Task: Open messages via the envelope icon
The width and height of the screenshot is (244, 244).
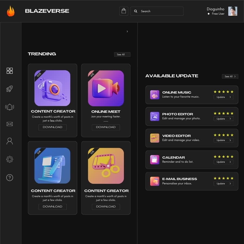Action: point(9,124)
